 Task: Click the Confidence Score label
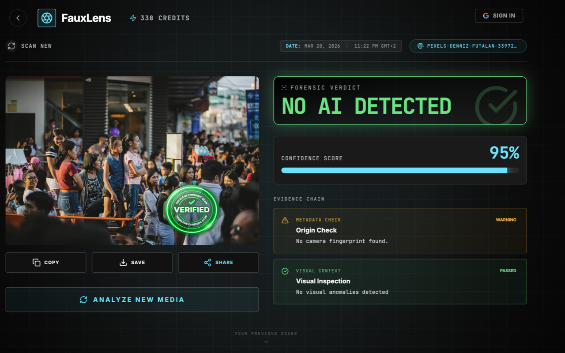[x=312, y=158]
